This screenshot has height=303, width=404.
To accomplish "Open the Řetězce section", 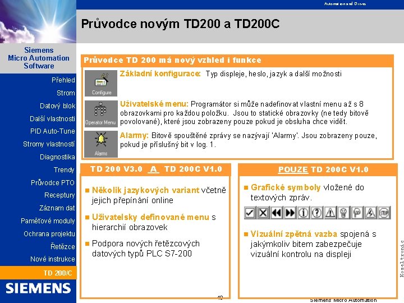I will (x=63, y=246).
